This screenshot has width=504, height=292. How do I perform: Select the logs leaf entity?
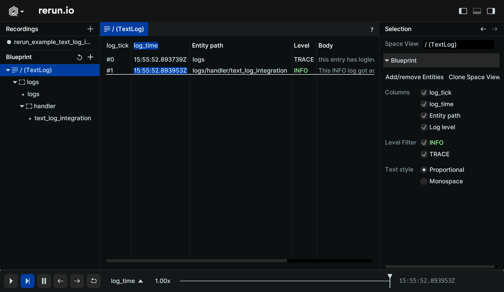33,94
